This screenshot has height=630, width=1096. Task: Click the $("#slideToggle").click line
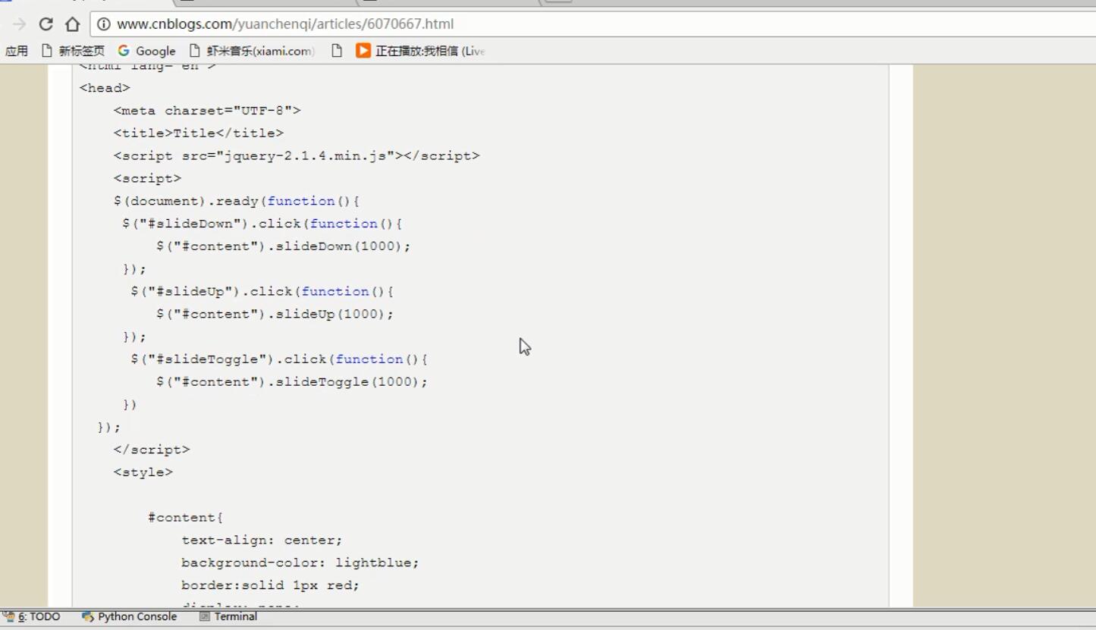(x=279, y=359)
